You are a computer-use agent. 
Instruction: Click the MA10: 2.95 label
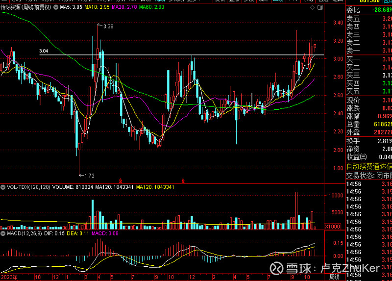[x=97, y=7]
